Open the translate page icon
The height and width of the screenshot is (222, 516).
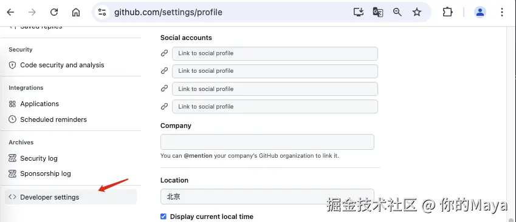pyautogui.click(x=378, y=13)
